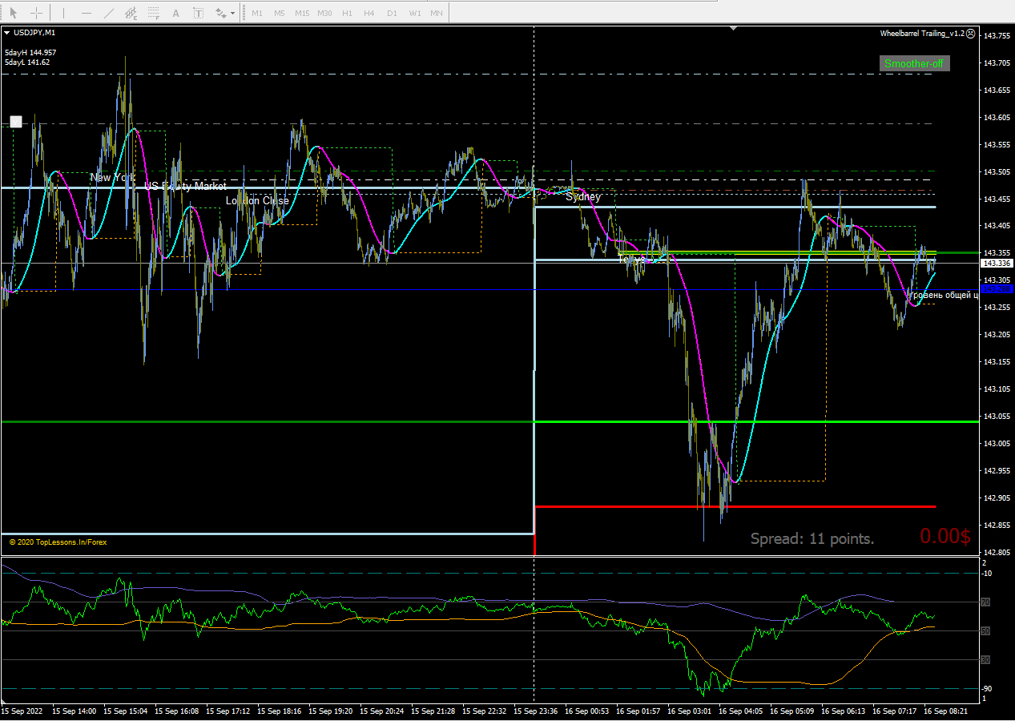Click the current price label 143.336

[997, 263]
